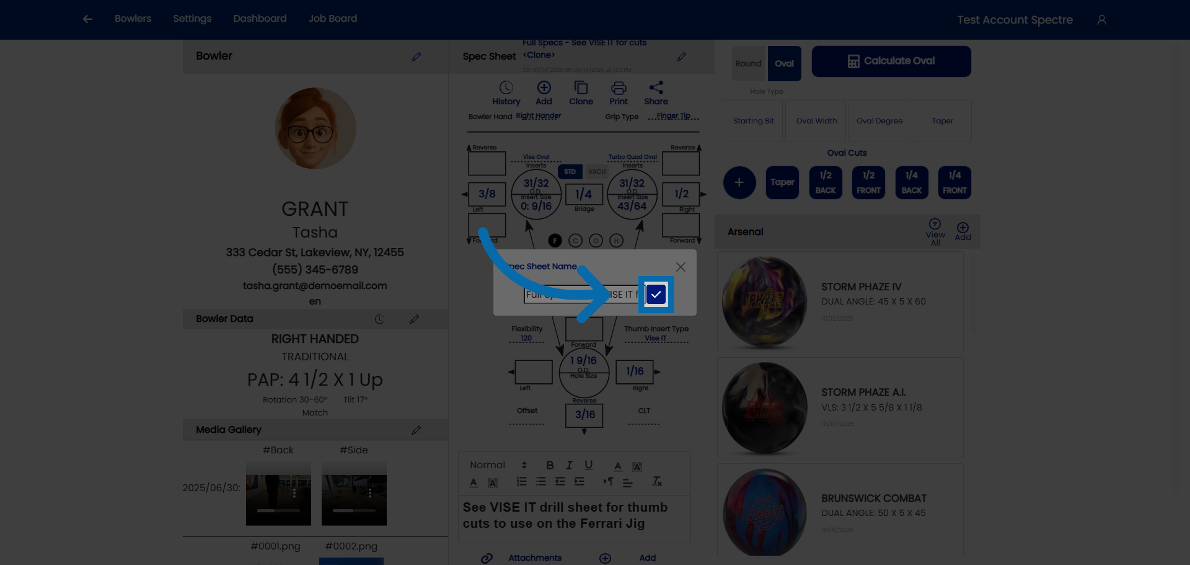Toggle Underline formatting in notes editor

point(588,465)
